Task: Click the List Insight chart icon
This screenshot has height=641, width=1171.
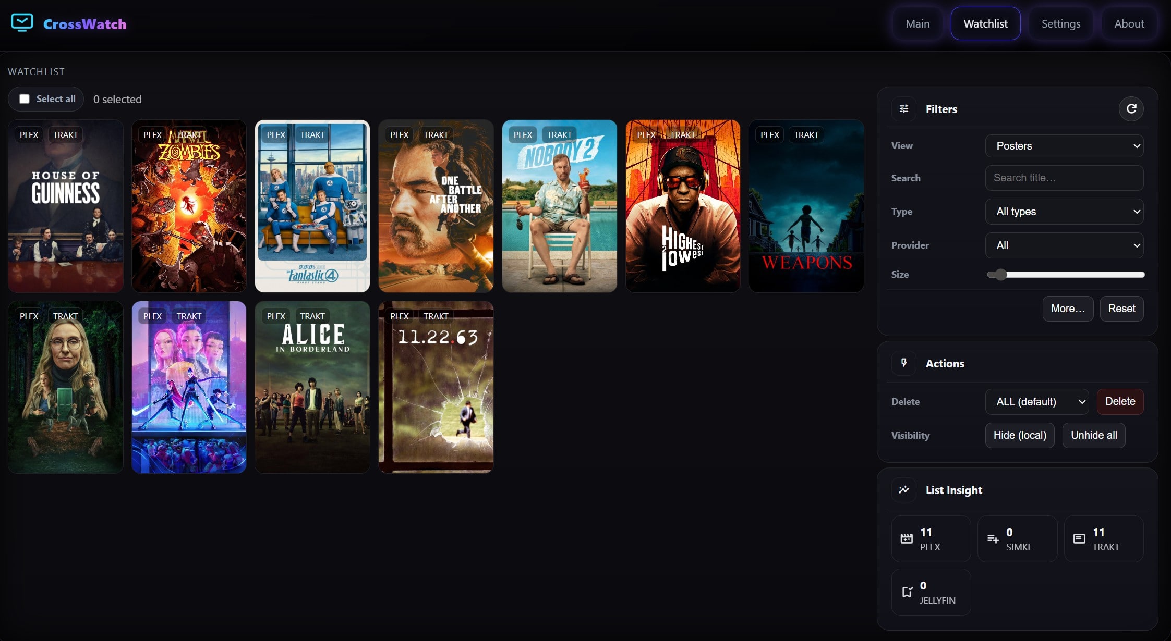Action: click(904, 490)
